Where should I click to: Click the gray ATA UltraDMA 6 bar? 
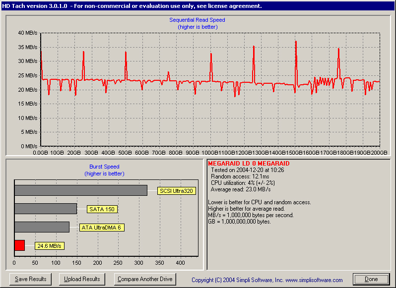[42, 227]
